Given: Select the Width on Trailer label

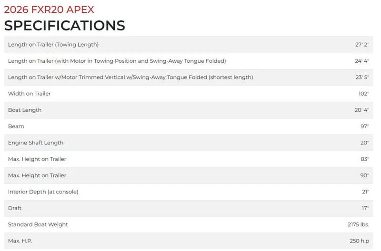Looking at the screenshot, I should pyautogui.click(x=30, y=94).
